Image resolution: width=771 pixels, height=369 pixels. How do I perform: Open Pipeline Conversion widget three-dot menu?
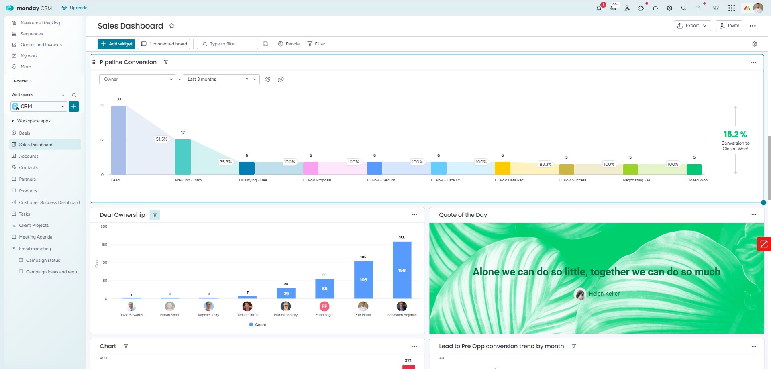pos(754,62)
